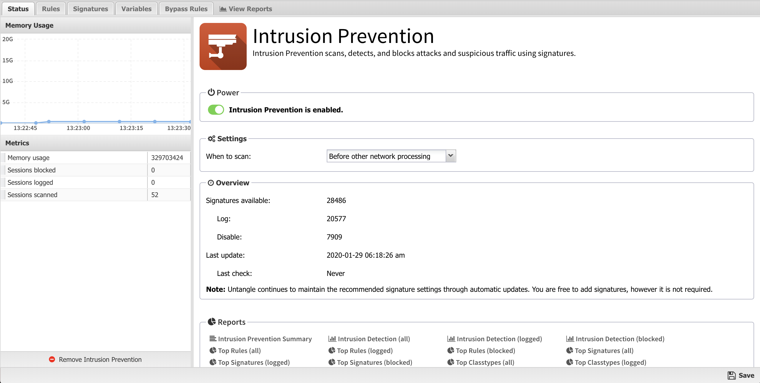
Task: Click the Memory Usage panel header
Action: click(x=96, y=25)
